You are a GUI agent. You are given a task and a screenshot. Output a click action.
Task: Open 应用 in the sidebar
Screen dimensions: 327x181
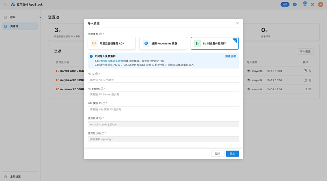[20, 17]
